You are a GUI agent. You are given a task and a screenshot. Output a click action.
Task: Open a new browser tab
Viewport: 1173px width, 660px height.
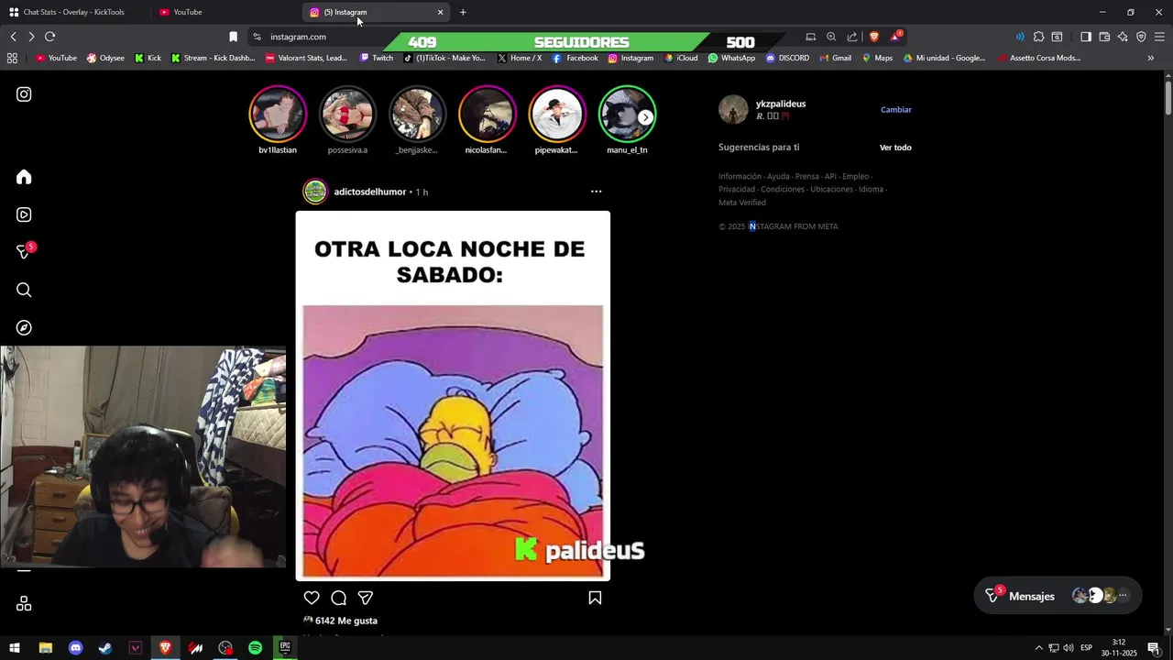(x=463, y=12)
